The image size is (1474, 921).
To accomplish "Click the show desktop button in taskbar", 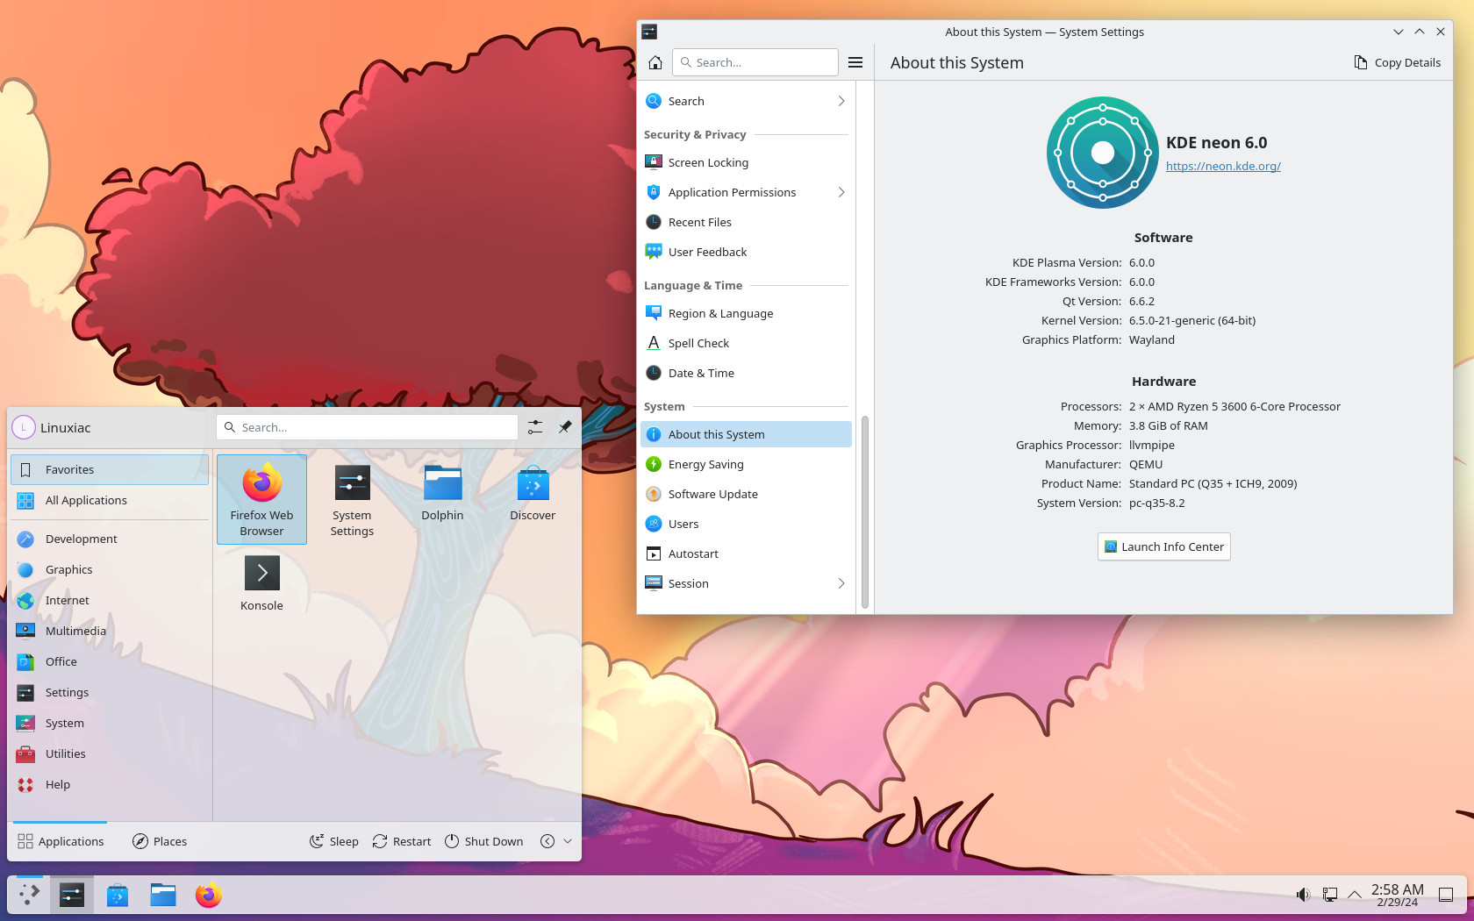I will click(x=1446, y=895).
